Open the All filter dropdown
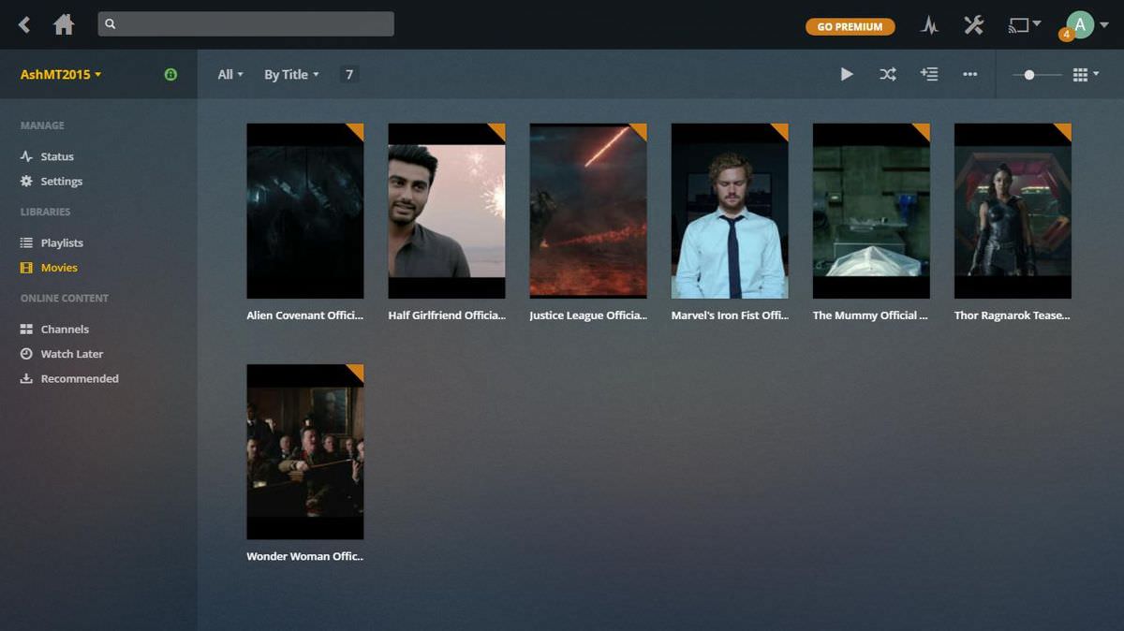Viewport: 1124px width, 631px height. [230, 74]
